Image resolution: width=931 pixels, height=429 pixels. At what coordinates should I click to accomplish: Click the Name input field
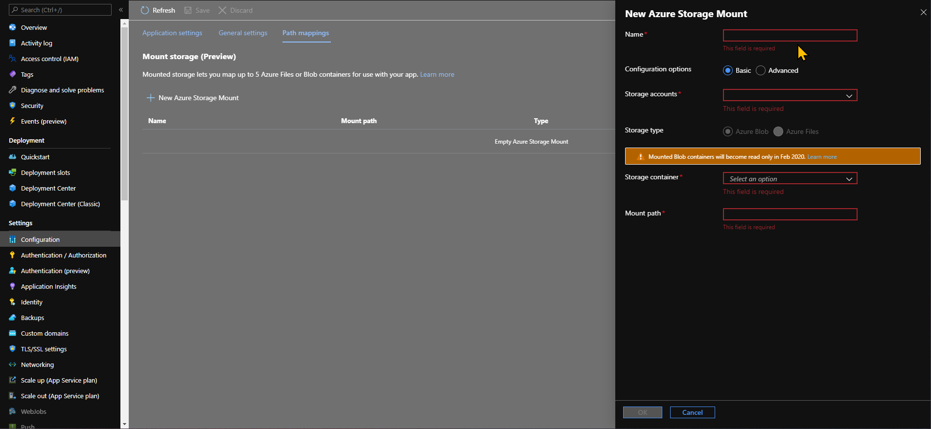tap(790, 35)
